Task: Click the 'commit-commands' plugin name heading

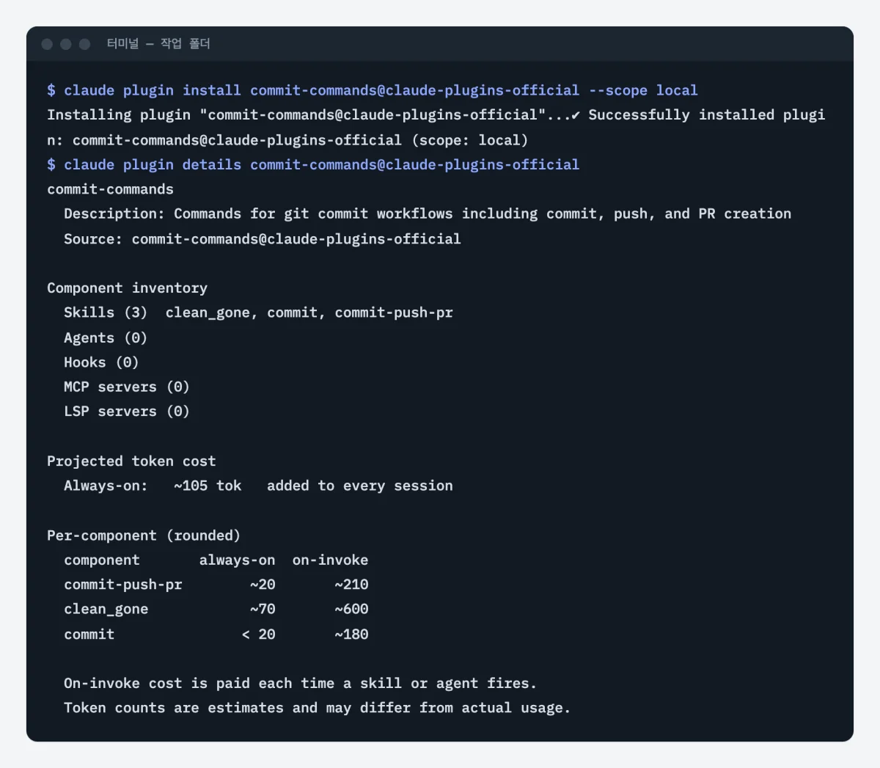Action: [110, 189]
